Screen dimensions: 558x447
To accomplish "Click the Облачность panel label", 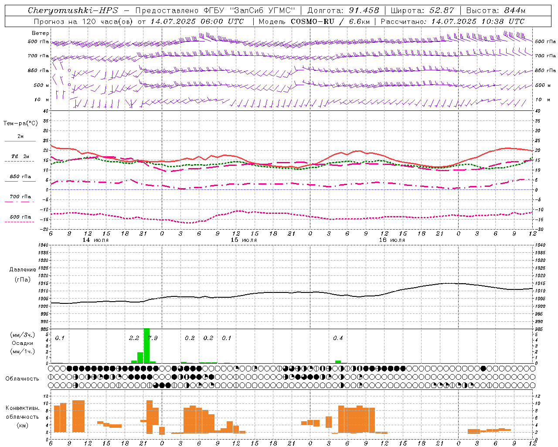I will point(22,379).
